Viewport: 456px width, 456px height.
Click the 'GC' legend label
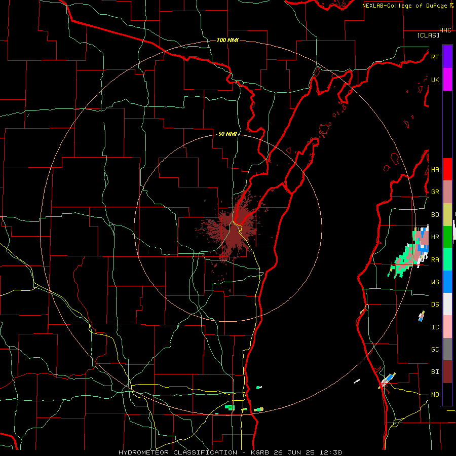[435, 349]
